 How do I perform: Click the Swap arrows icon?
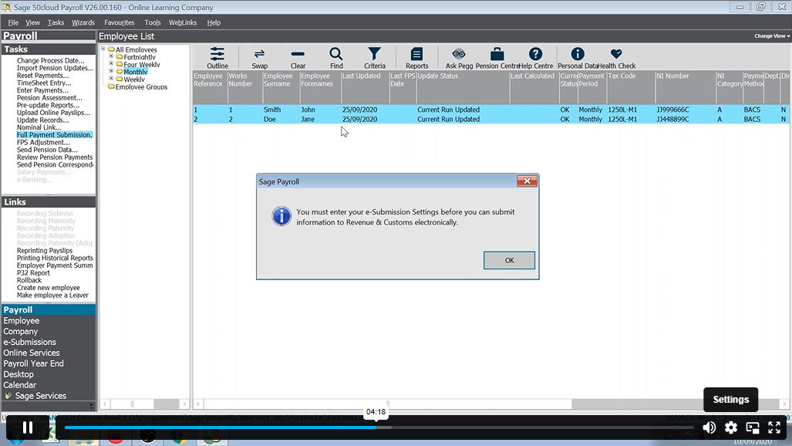260,54
